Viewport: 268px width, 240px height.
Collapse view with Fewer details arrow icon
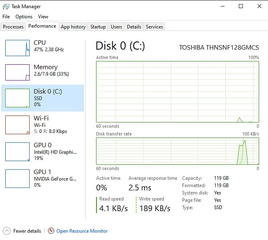[x=6, y=231]
